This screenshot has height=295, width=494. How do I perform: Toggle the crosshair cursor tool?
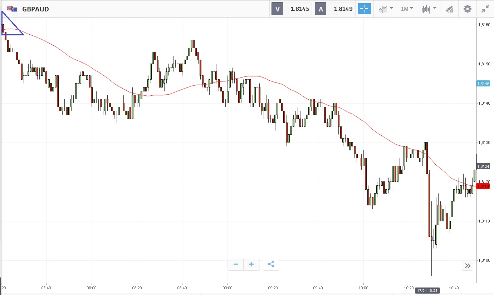(365, 9)
